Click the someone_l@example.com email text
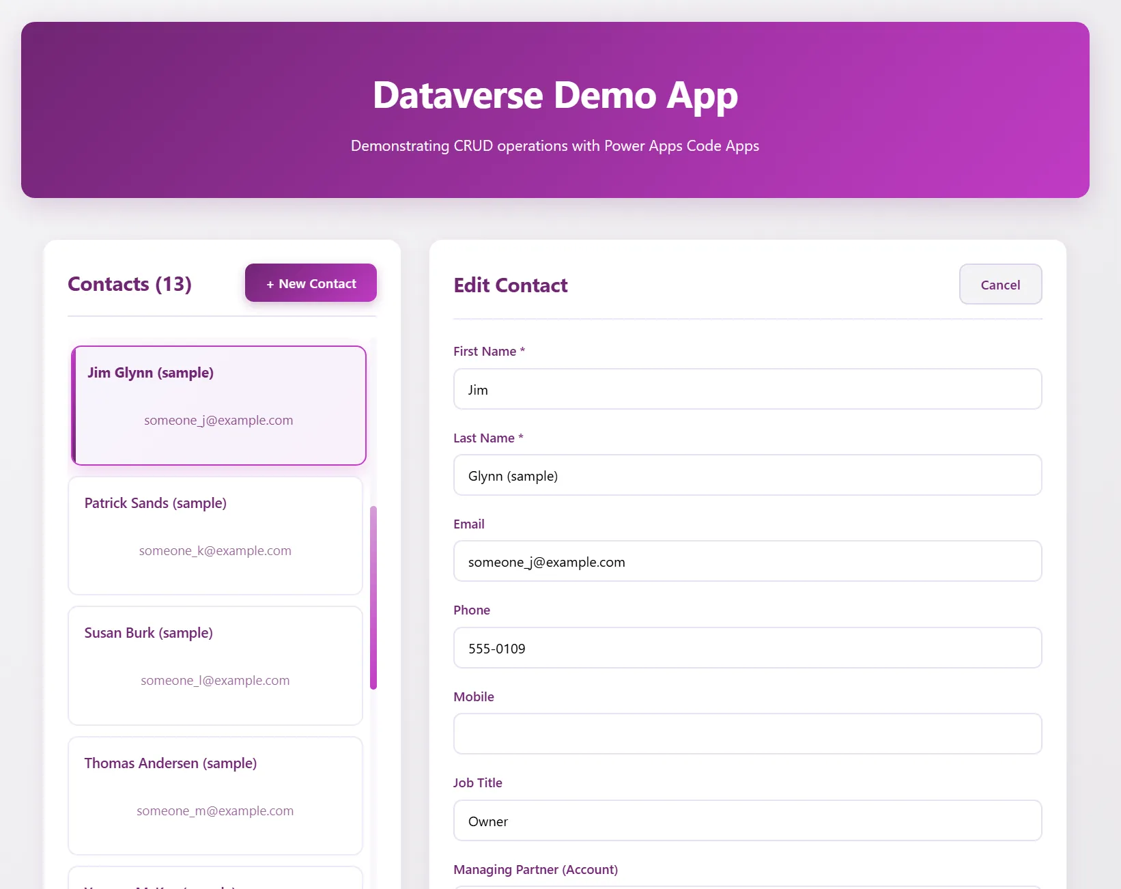 [x=215, y=680]
